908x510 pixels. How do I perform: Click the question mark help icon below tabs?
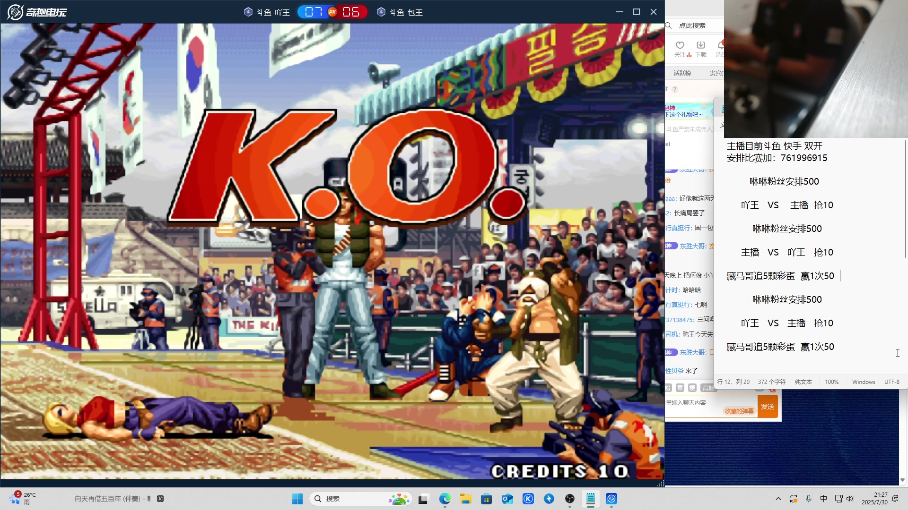pos(675,89)
